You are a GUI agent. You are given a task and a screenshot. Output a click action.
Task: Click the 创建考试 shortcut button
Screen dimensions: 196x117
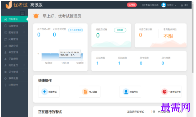tap(49, 92)
